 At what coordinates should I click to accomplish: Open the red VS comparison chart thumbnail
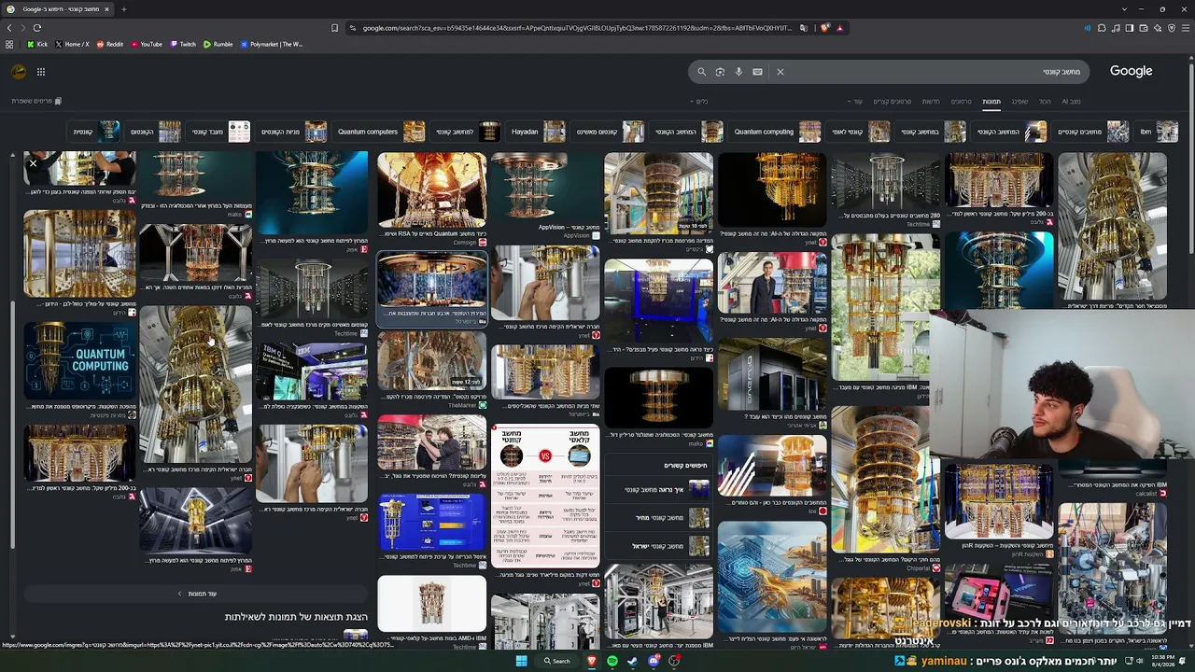click(545, 497)
